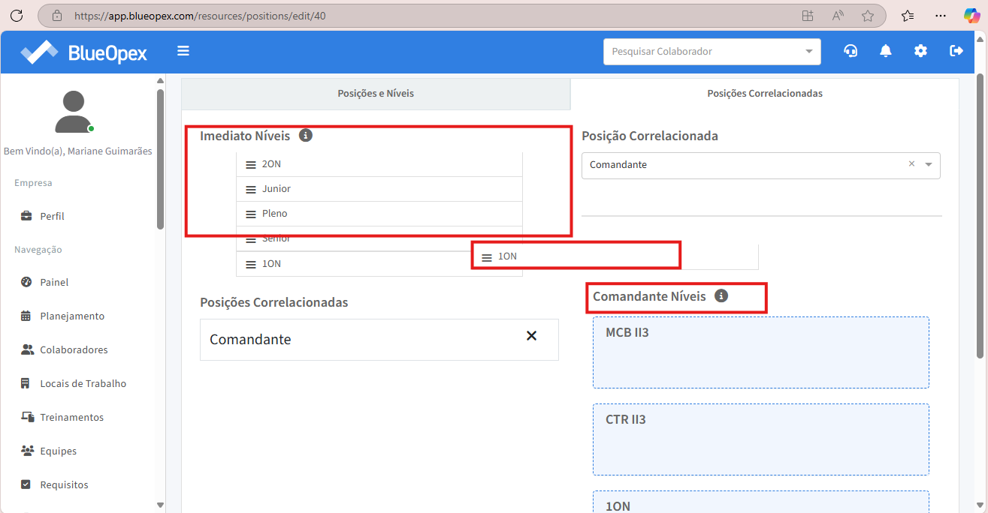Click the Requisitos checkmark icon

[x=26, y=484]
